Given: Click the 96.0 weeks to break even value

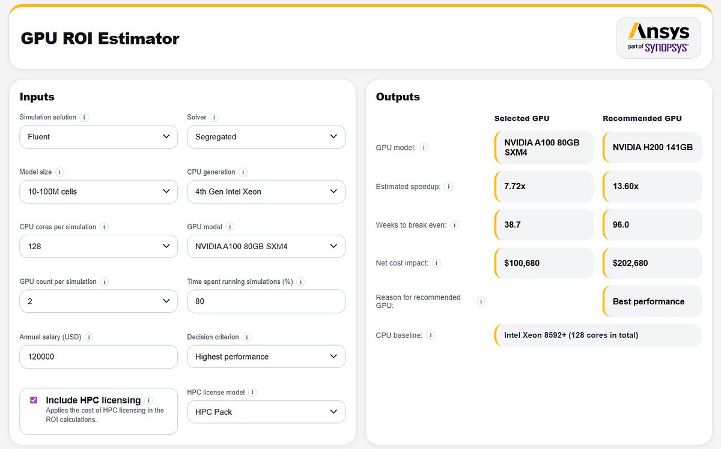Looking at the screenshot, I should coord(652,225).
